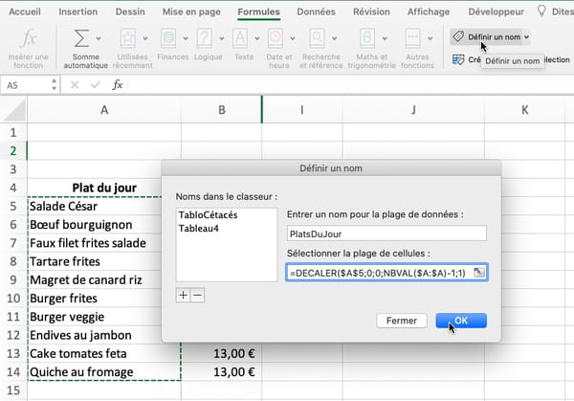Click the Burger veggie cell

click(x=94, y=317)
